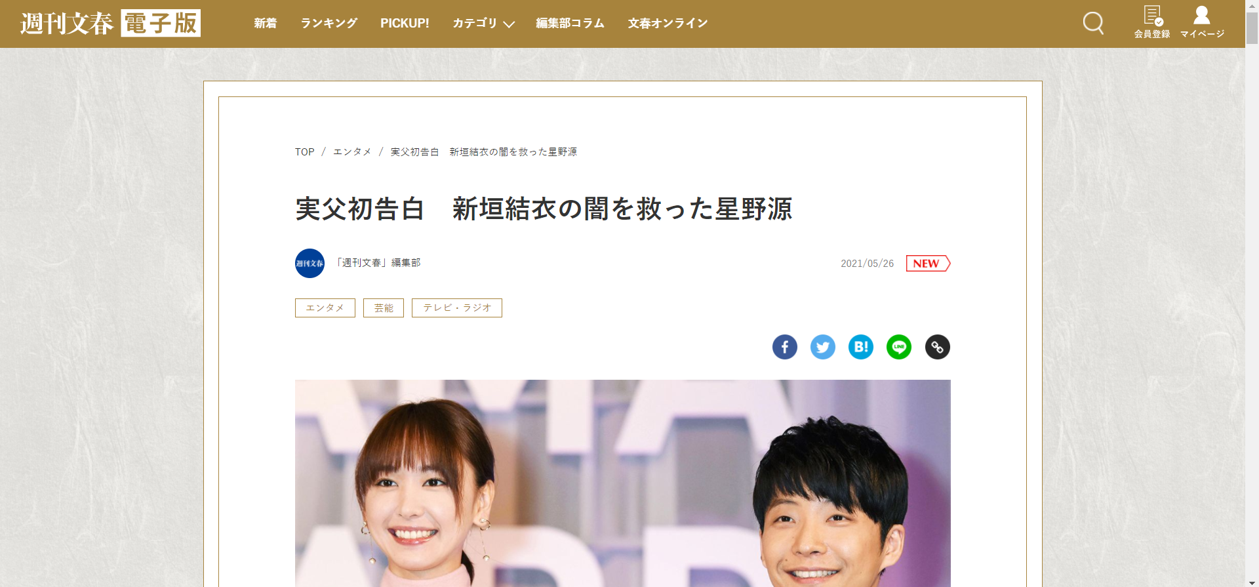This screenshot has height=587, width=1259.
Task: Open the ランキング menu item
Action: (x=329, y=23)
